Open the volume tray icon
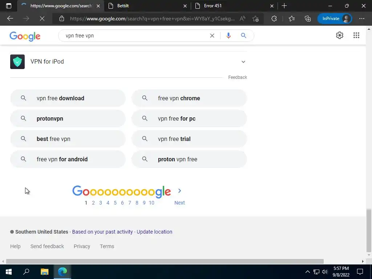Screen dimensions: 372x279 click(x=325, y=272)
